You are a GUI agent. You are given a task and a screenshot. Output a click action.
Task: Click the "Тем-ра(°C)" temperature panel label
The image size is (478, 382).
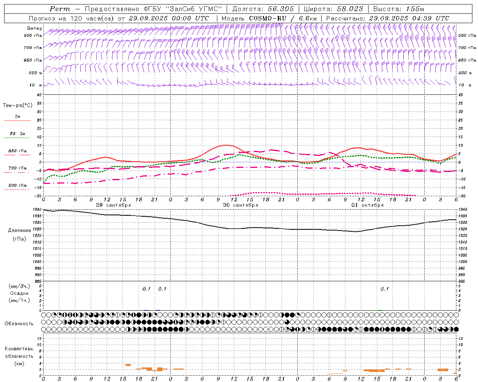(18, 106)
